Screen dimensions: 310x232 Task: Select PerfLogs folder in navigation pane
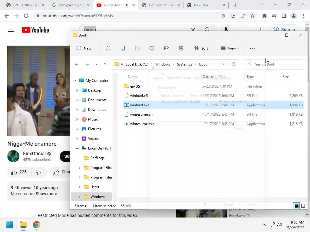tap(97, 158)
